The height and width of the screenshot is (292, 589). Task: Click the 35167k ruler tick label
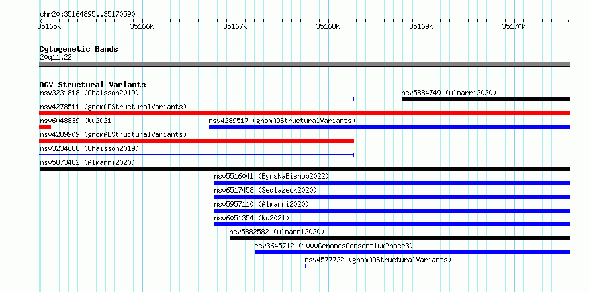point(235,26)
